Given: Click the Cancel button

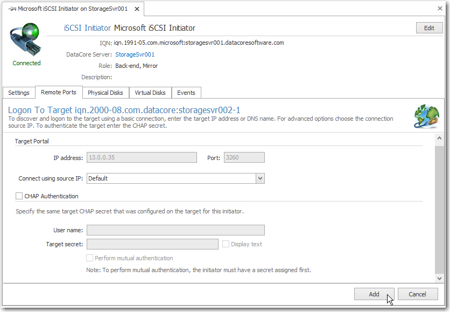Looking at the screenshot, I should [418, 294].
